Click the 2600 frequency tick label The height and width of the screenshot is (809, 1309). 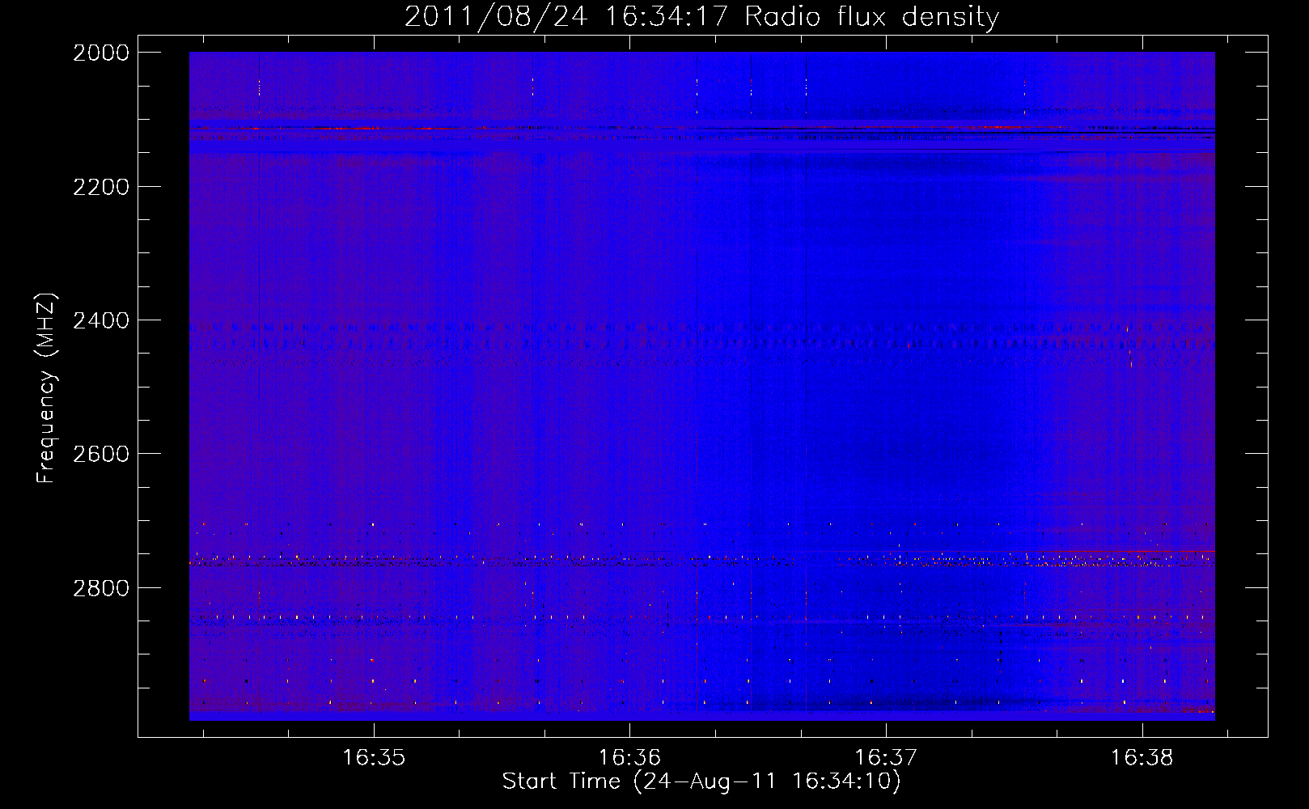[101, 454]
